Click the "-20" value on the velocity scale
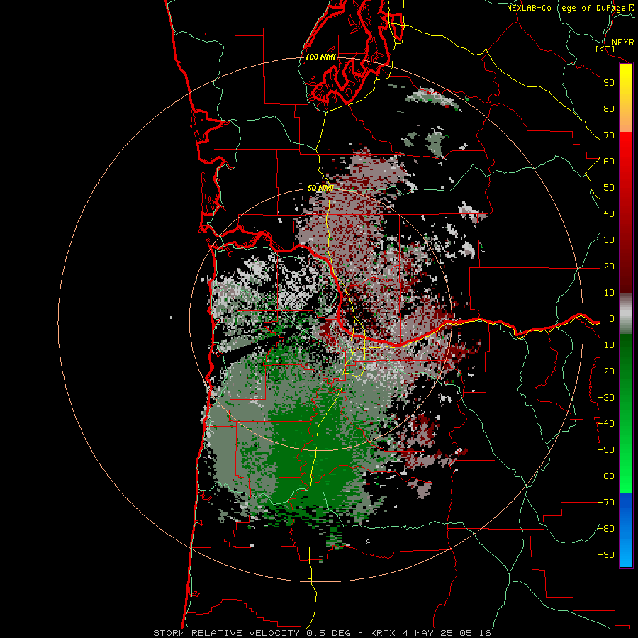Viewport: 638px width, 638px height. point(606,371)
